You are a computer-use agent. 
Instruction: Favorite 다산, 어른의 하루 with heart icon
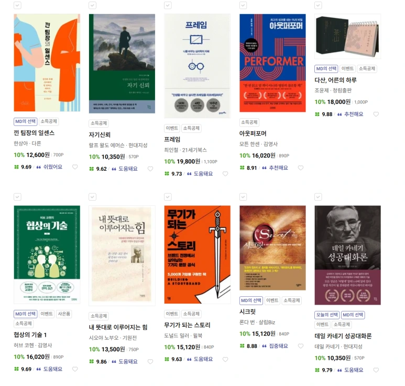pos(376,114)
